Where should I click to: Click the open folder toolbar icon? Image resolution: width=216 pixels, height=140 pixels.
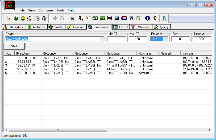coord(9,18)
